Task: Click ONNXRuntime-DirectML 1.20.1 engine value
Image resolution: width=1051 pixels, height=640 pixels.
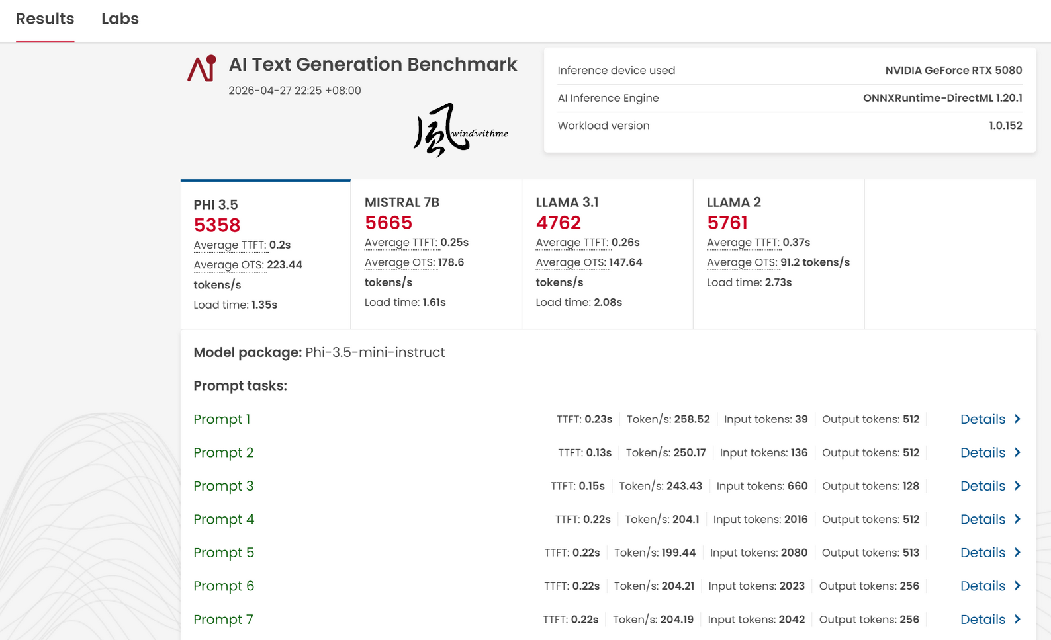Action: tap(942, 98)
